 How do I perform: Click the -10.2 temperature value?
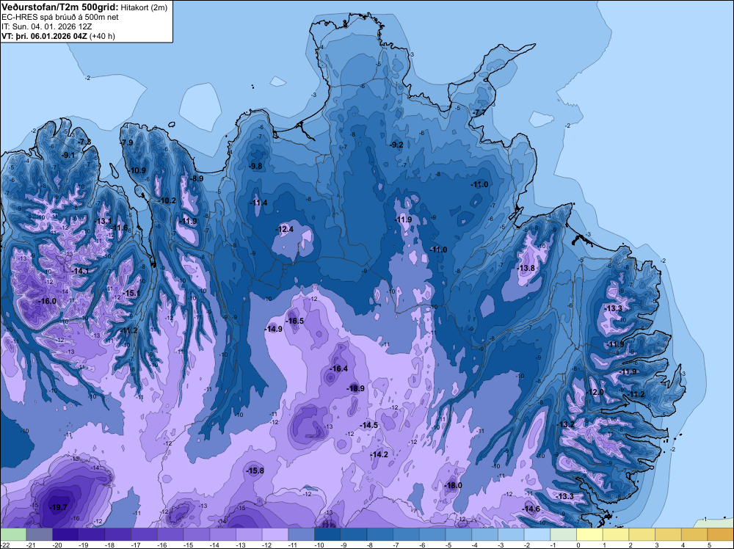(x=166, y=201)
